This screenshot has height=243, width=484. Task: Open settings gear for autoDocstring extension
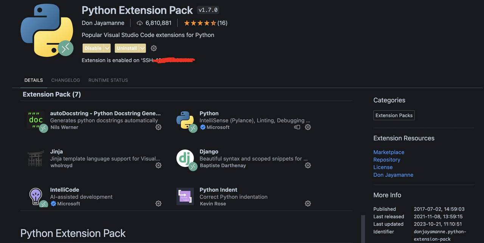[x=158, y=127]
